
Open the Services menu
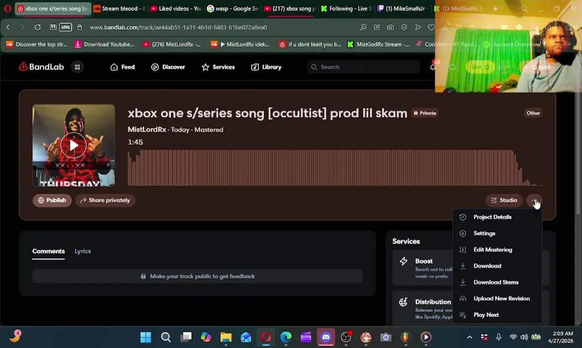(x=218, y=67)
